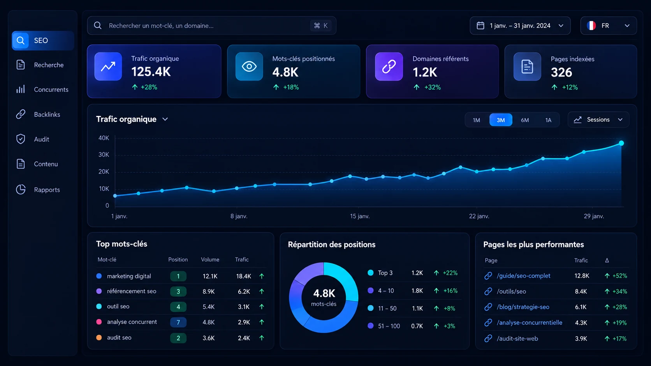Screen dimensions: 651x366
Task: Open the Rapports pie chart icon
Action: coord(21,189)
